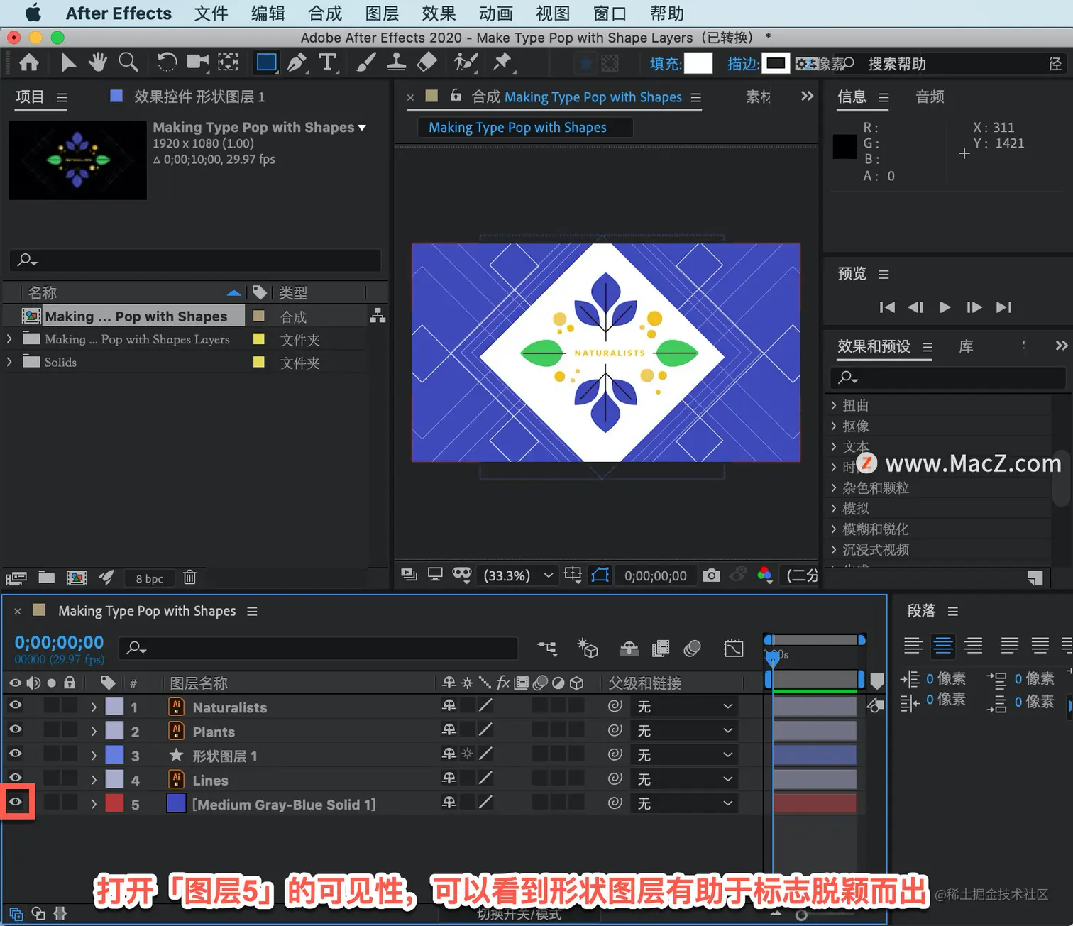Select the Home icon in toolbar

click(x=29, y=63)
